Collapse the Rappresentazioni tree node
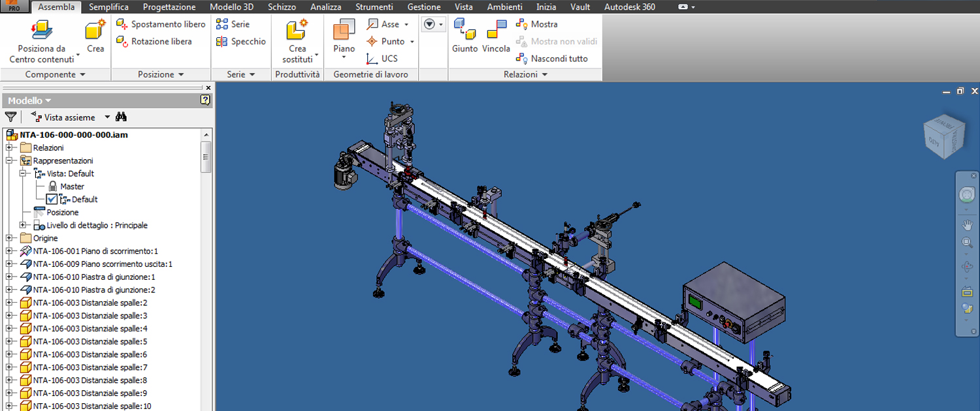980x411 pixels. point(9,160)
